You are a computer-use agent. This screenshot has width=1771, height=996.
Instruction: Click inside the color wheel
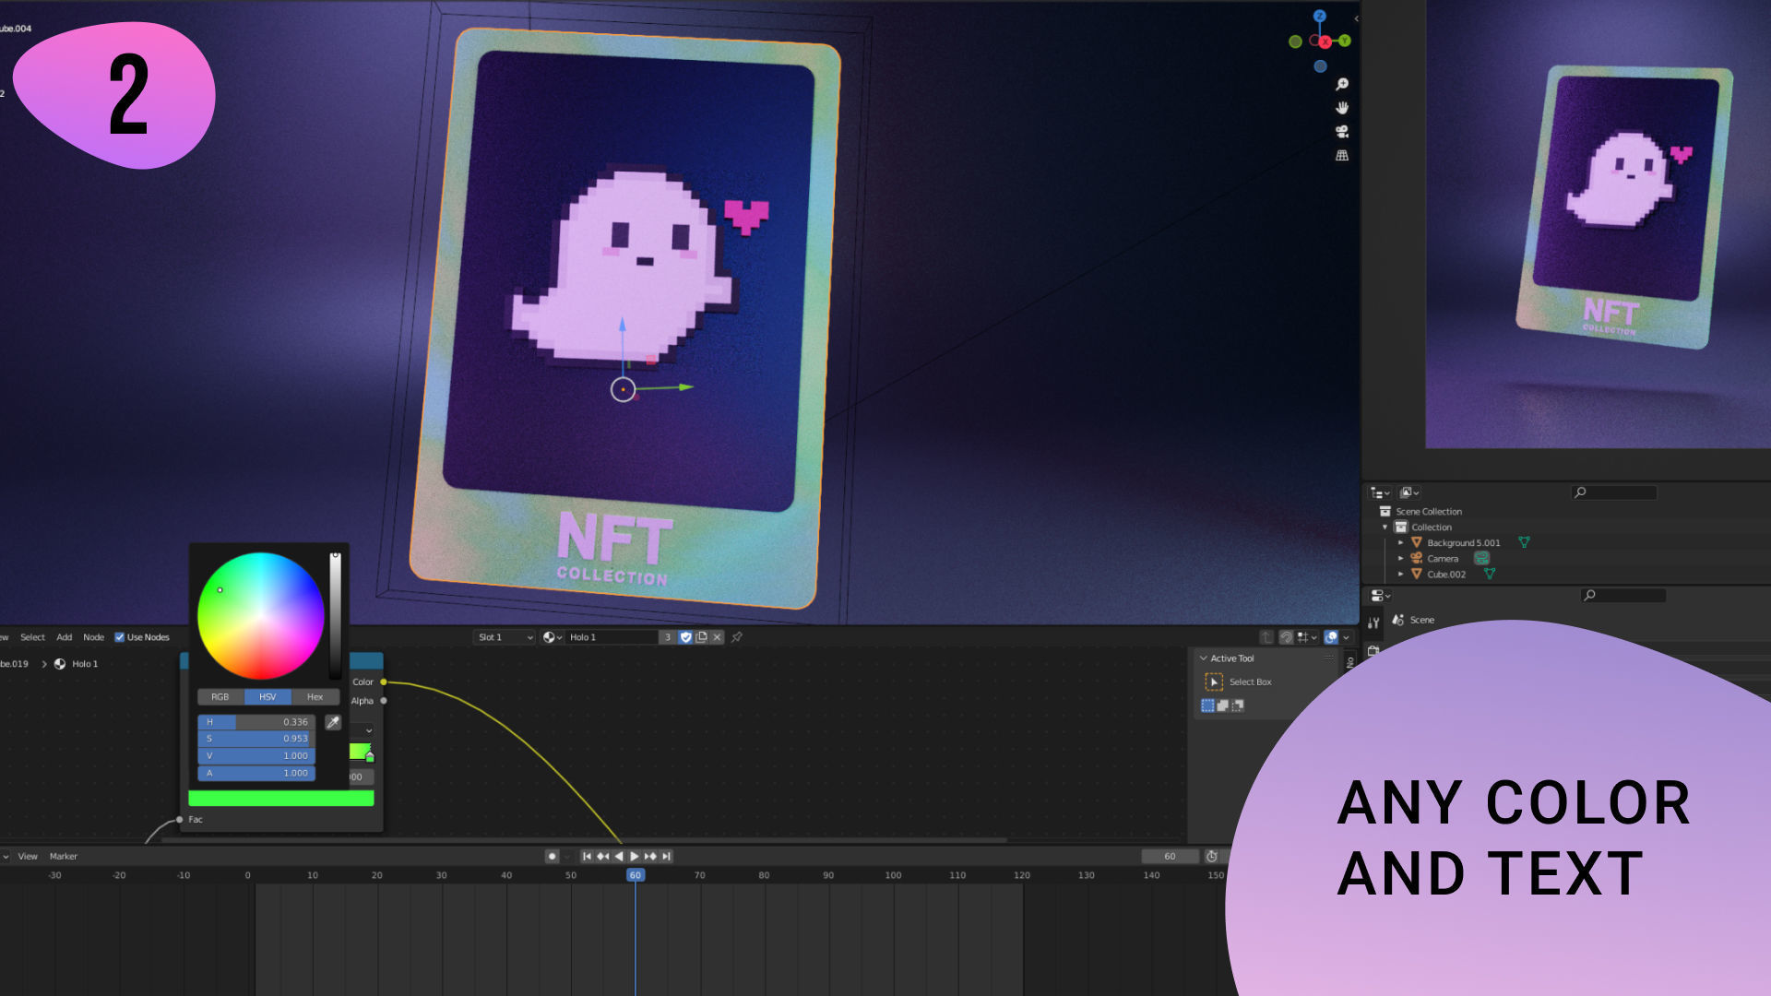[x=261, y=615]
